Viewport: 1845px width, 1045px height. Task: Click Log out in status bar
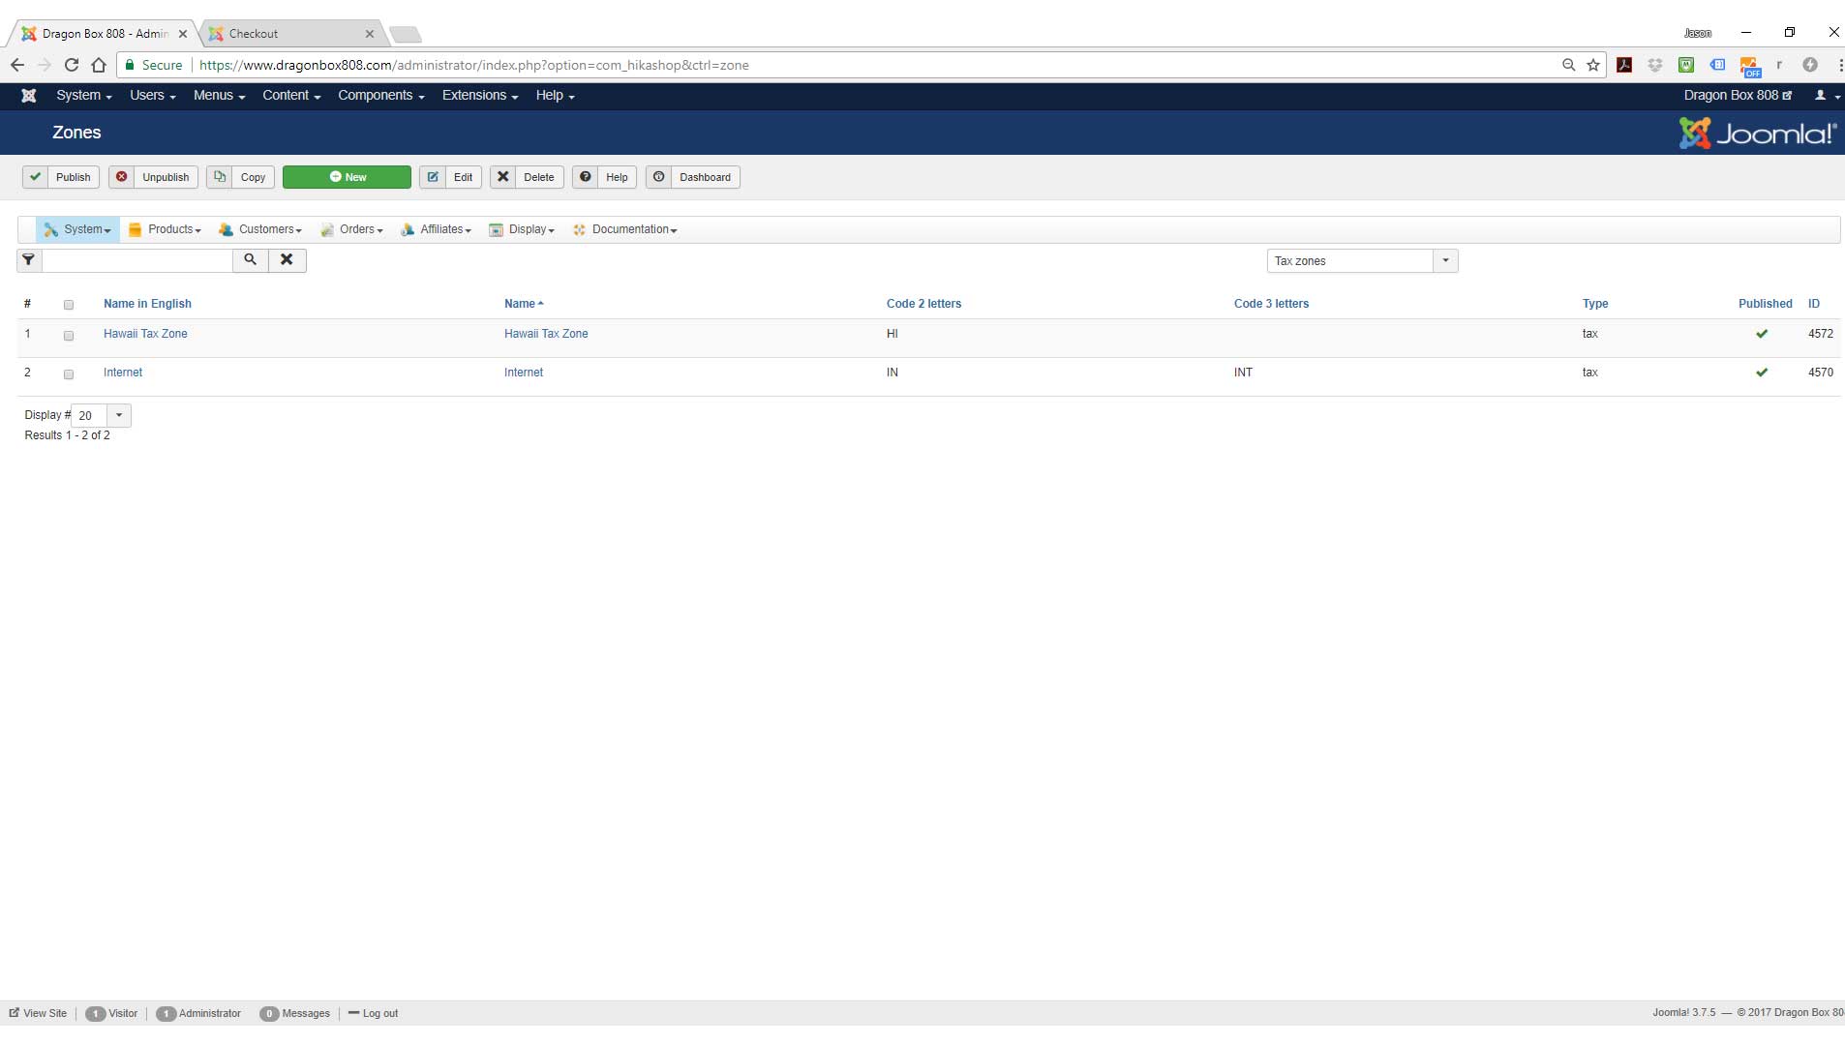pos(374,1013)
